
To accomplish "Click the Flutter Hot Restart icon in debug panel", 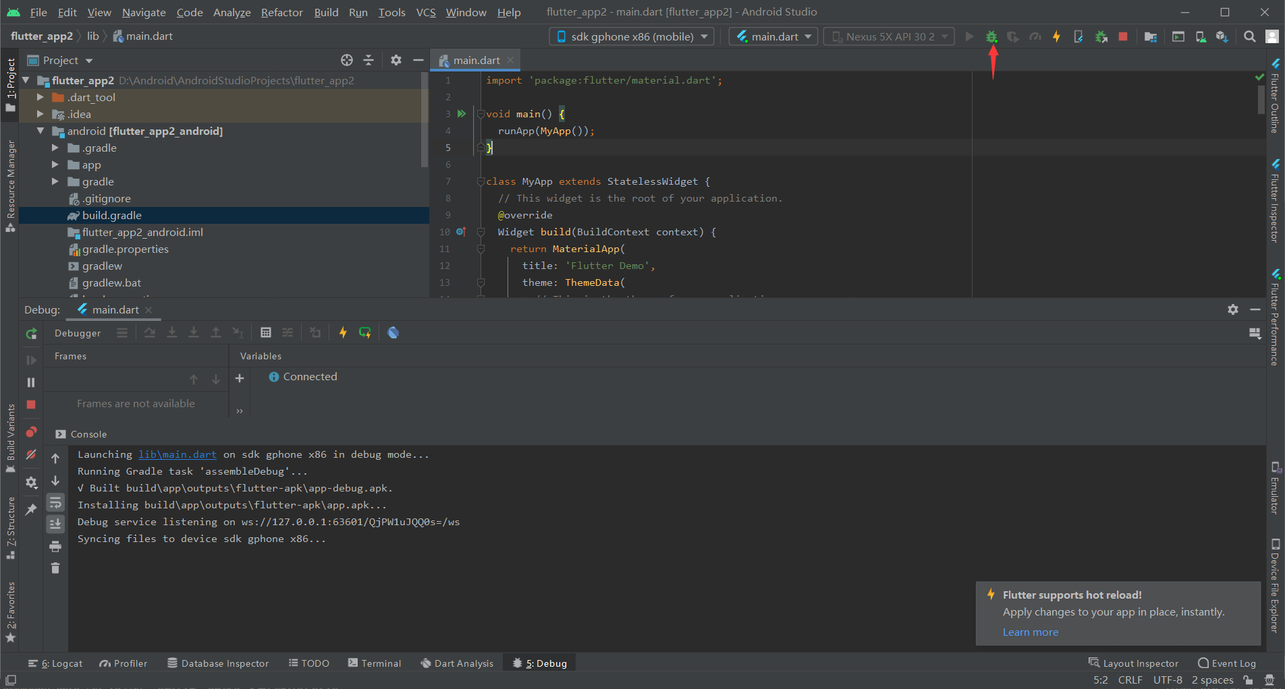I will click(365, 332).
